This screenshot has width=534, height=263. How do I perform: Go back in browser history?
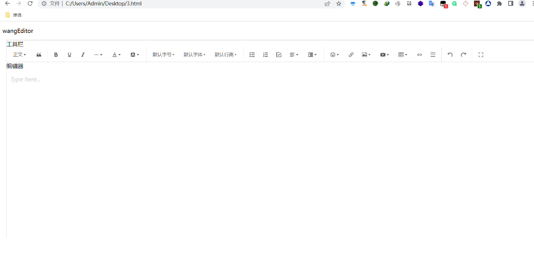(x=7, y=3)
